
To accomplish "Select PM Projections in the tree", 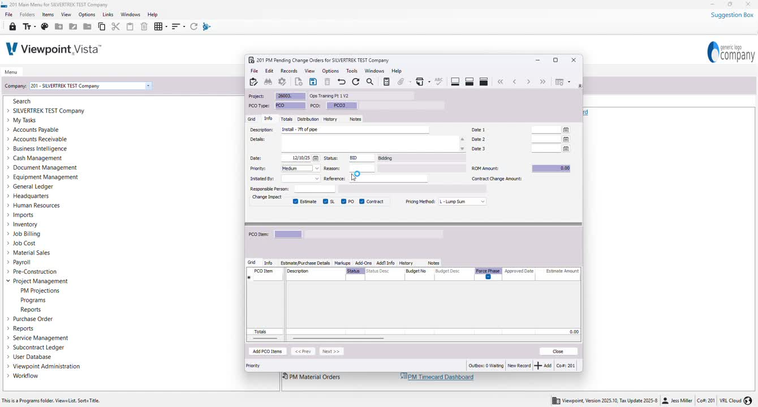I will pyautogui.click(x=40, y=291).
